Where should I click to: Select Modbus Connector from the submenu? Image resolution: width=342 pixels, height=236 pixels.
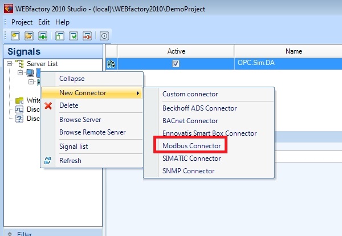(x=192, y=146)
